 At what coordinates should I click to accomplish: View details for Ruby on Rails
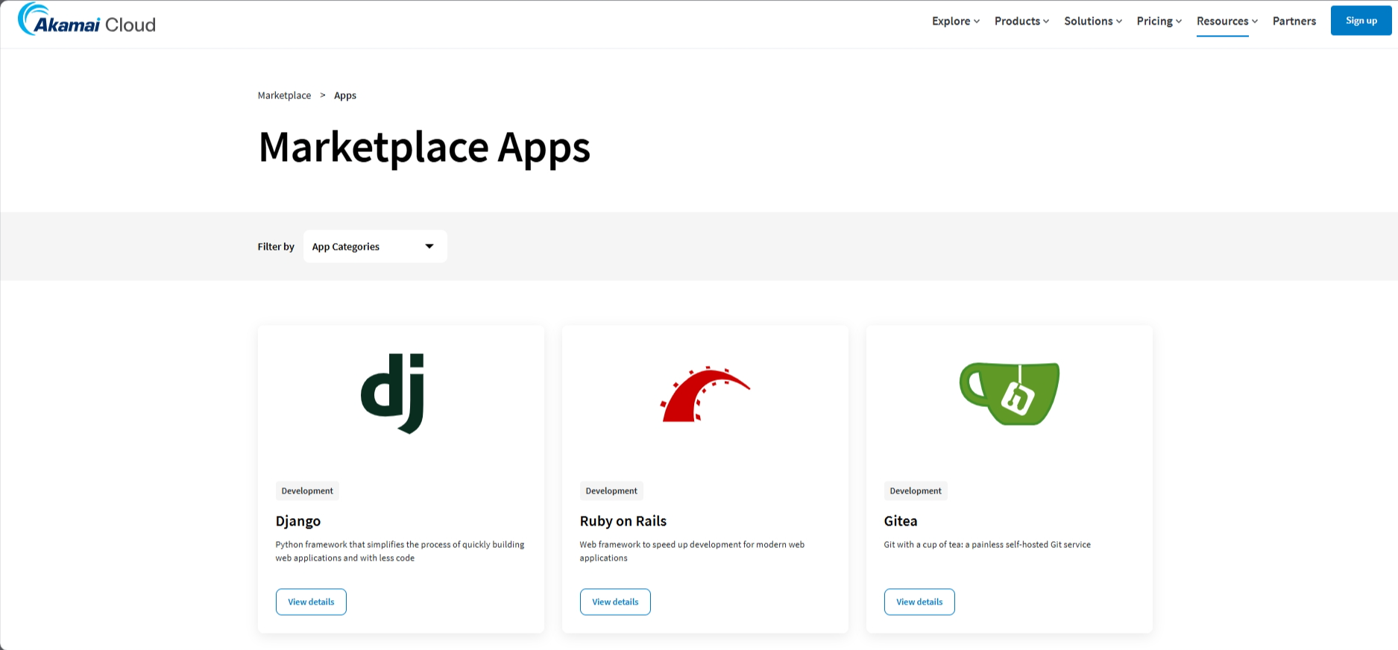615,602
